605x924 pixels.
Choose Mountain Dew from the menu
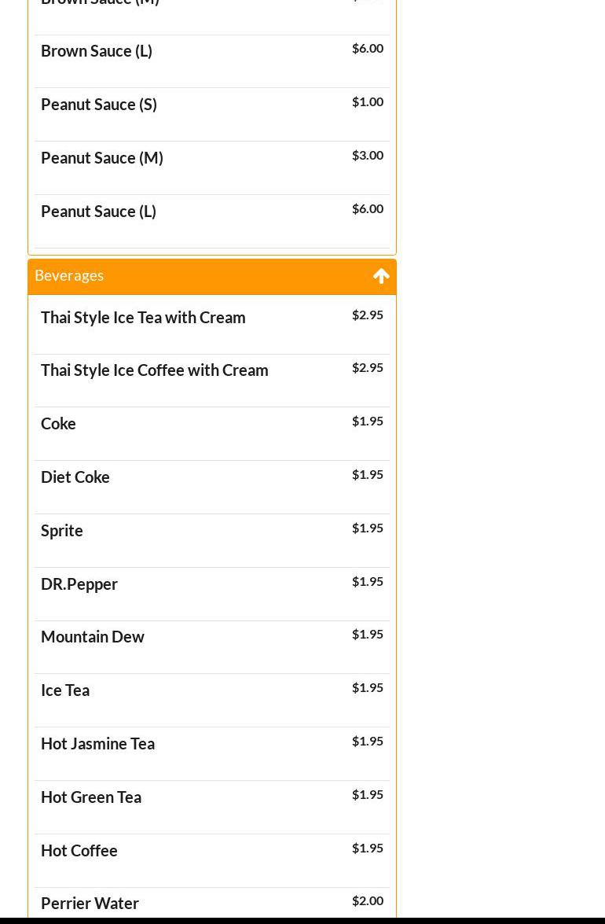pos(93,636)
